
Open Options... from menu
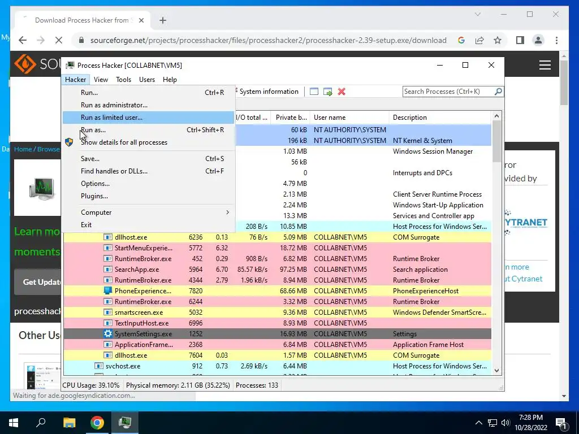click(149, 184)
